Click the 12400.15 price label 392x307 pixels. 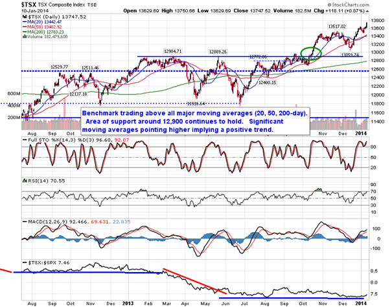267,83
